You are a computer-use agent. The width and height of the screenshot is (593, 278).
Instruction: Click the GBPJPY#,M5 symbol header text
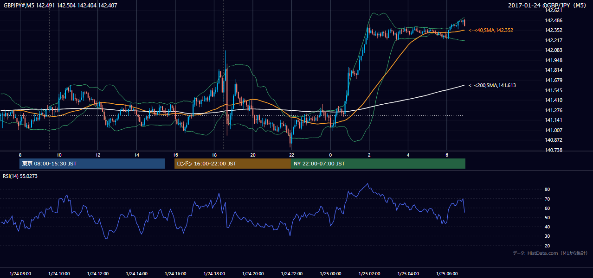click(x=60, y=5)
